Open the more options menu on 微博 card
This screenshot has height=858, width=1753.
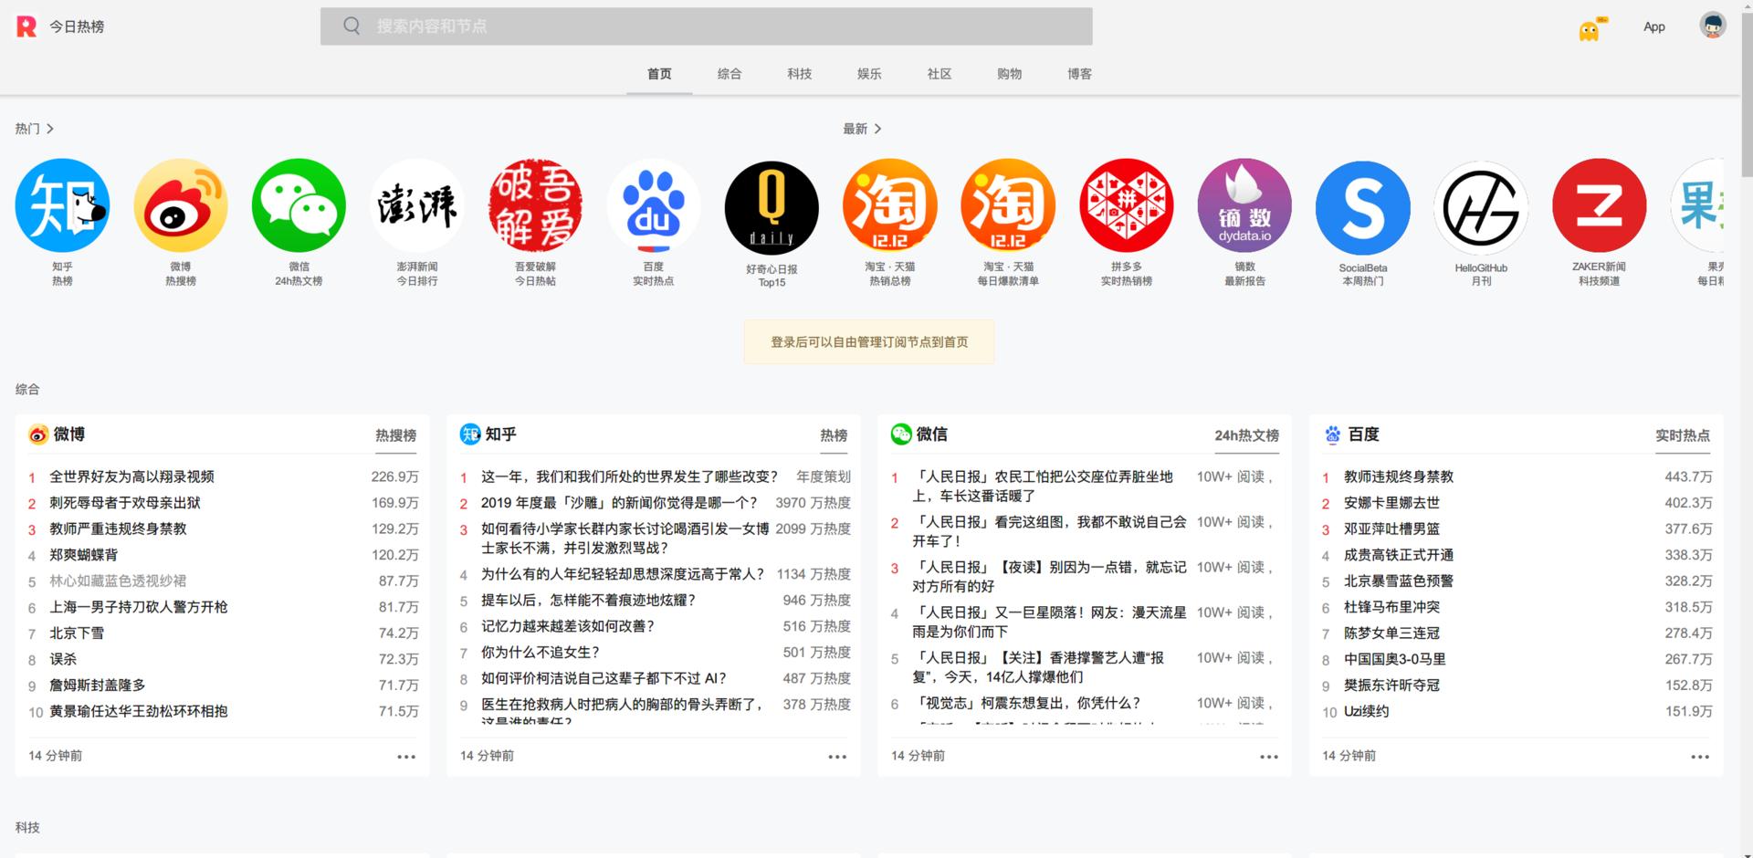point(406,756)
